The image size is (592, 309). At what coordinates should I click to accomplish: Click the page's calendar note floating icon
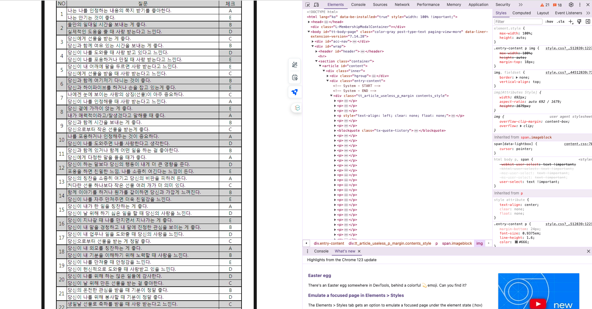point(295,77)
